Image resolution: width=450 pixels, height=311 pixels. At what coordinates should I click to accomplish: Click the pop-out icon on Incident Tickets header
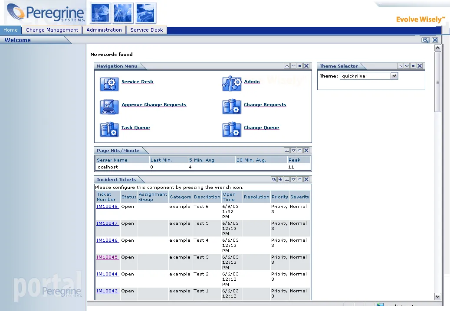274,179
